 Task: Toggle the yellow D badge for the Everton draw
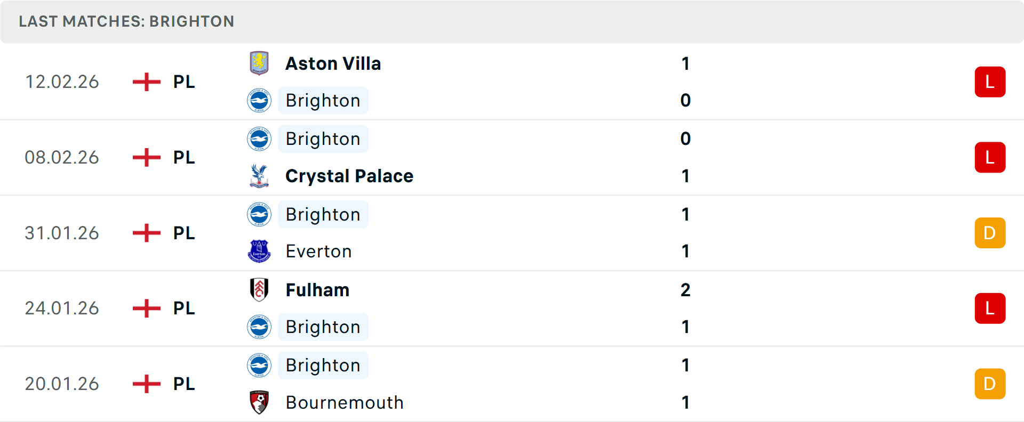[990, 233]
